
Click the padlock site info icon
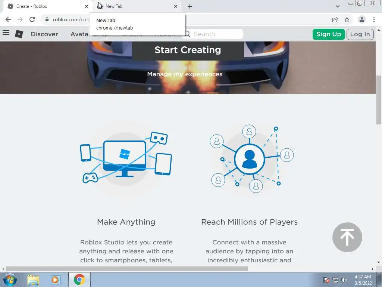coord(47,19)
